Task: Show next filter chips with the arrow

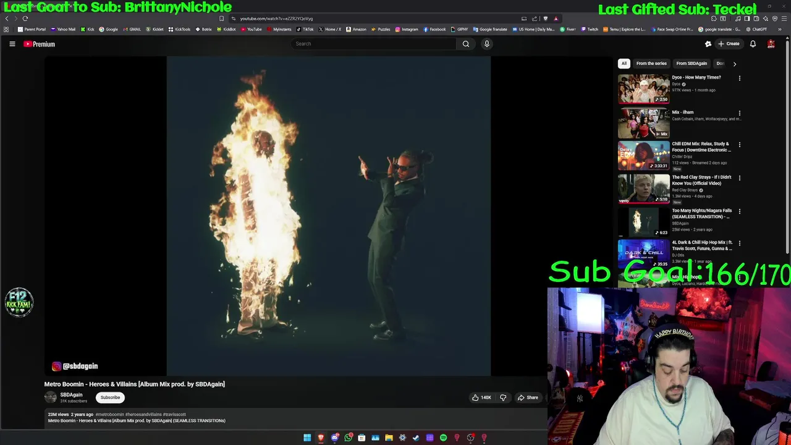Action: [x=734, y=64]
